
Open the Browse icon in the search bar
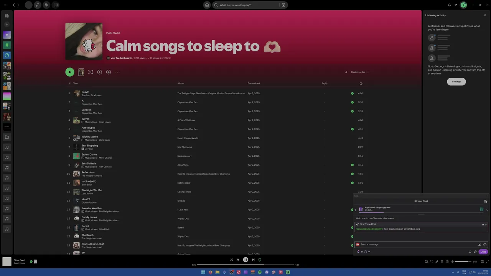(x=283, y=5)
